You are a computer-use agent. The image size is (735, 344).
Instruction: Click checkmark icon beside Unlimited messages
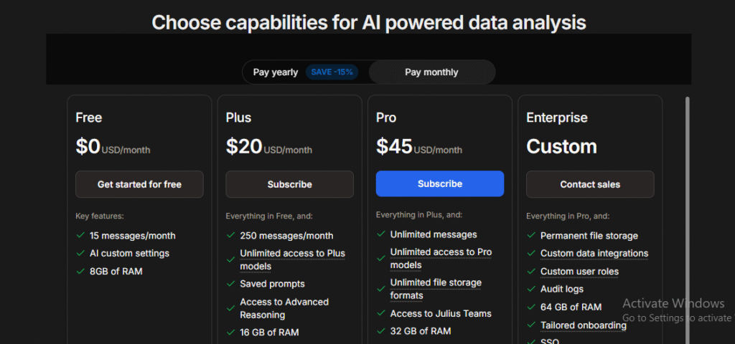pyautogui.click(x=380, y=234)
